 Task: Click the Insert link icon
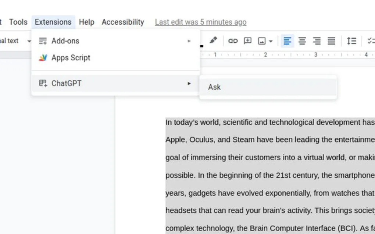(233, 41)
